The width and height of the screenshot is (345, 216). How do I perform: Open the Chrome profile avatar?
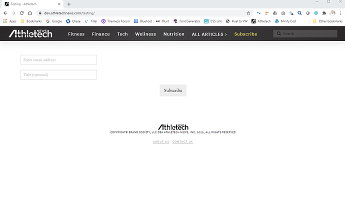point(332,13)
